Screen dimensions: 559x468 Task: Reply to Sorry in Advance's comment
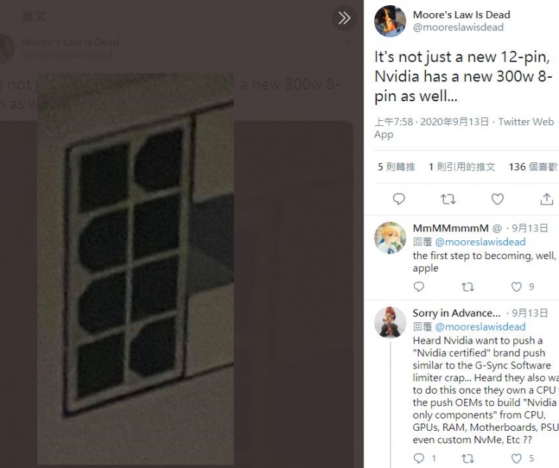coord(419,458)
